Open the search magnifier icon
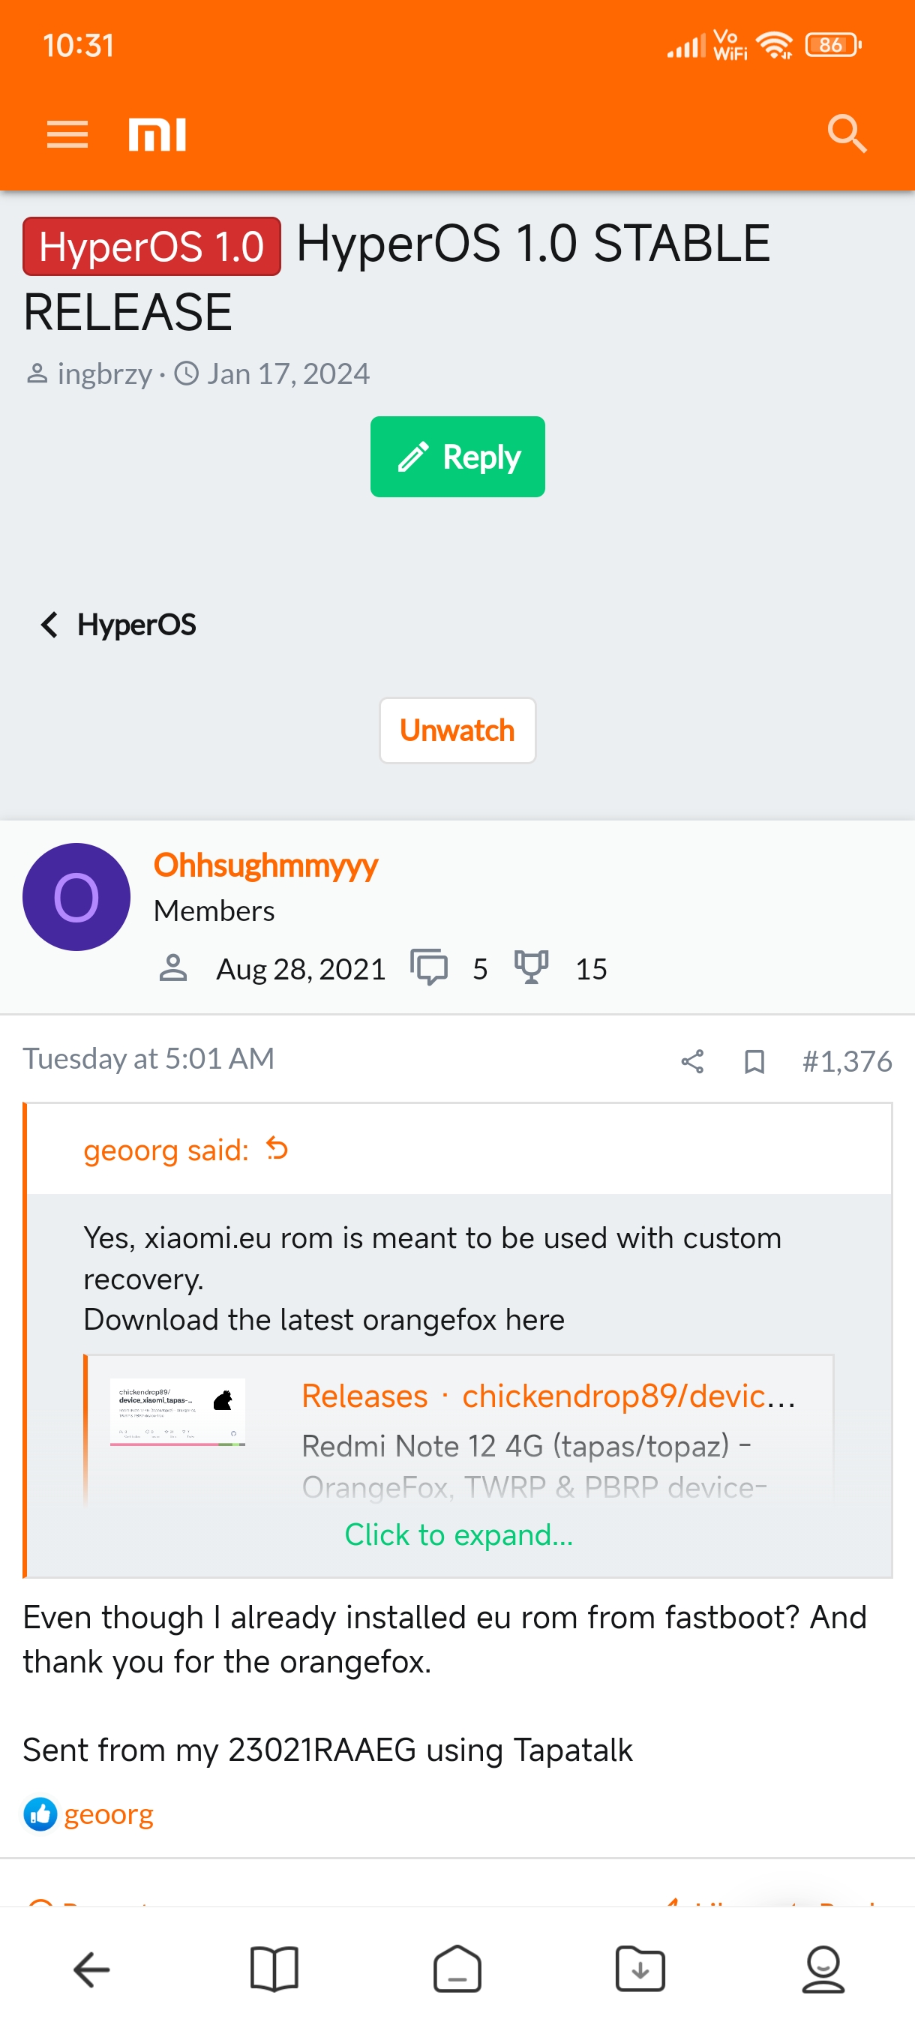915x2034 pixels. tap(846, 133)
